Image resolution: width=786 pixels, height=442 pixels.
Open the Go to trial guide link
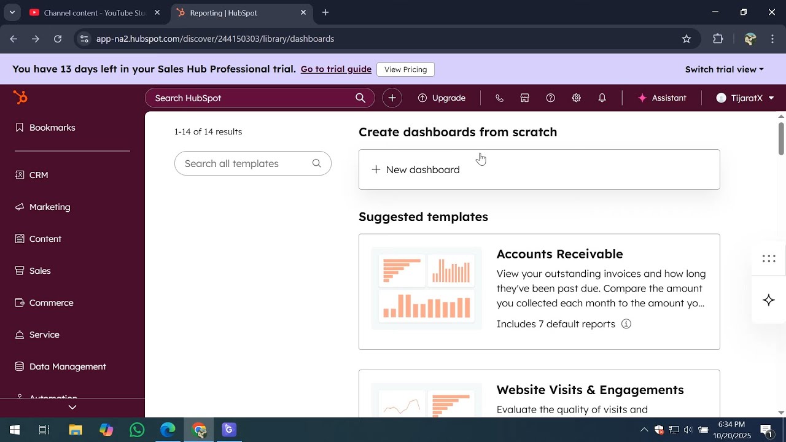pyautogui.click(x=336, y=69)
